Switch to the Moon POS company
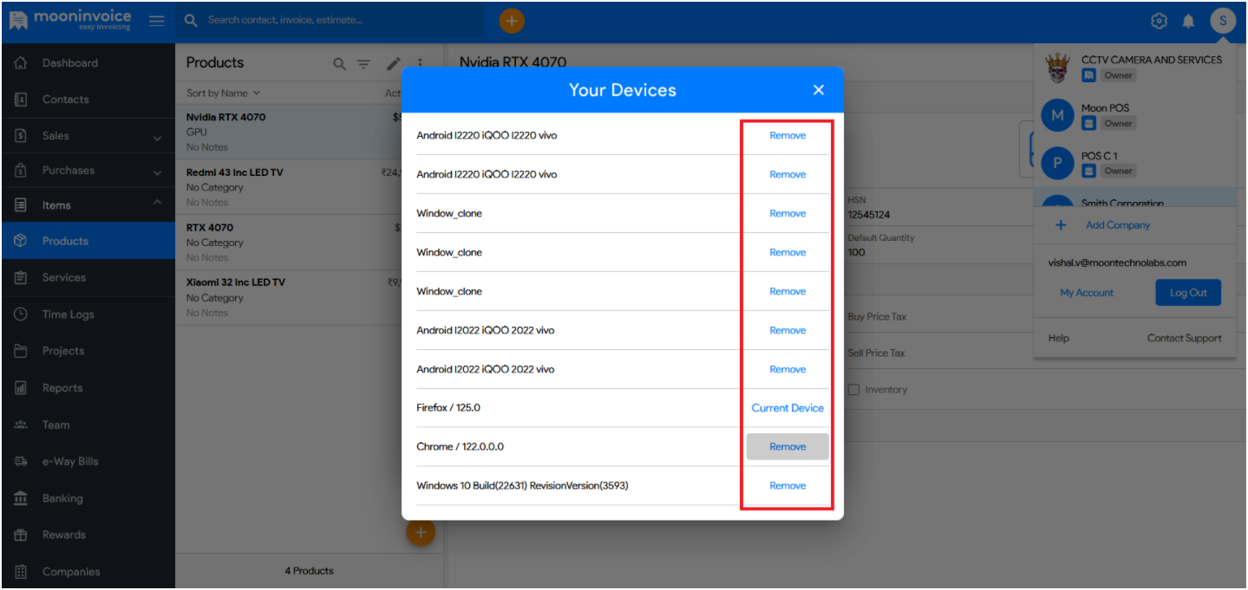Image resolution: width=1248 pixels, height=590 pixels. click(x=1134, y=115)
